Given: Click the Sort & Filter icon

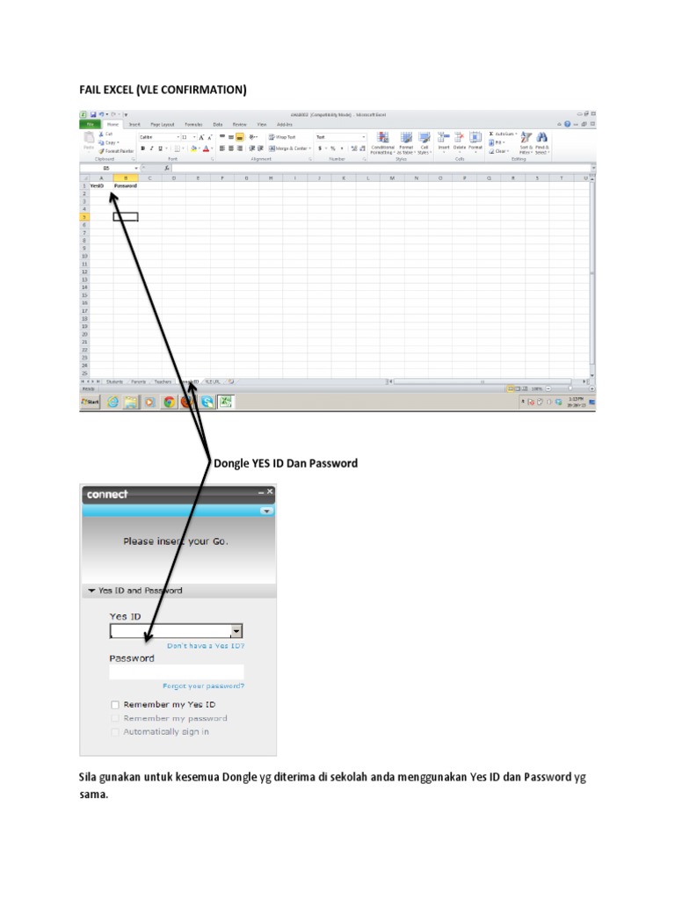Looking at the screenshot, I should point(526,138).
